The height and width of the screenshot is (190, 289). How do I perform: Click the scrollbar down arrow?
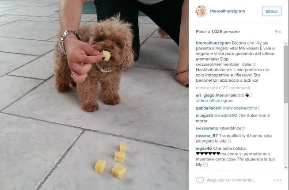click(x=286, y=167)
